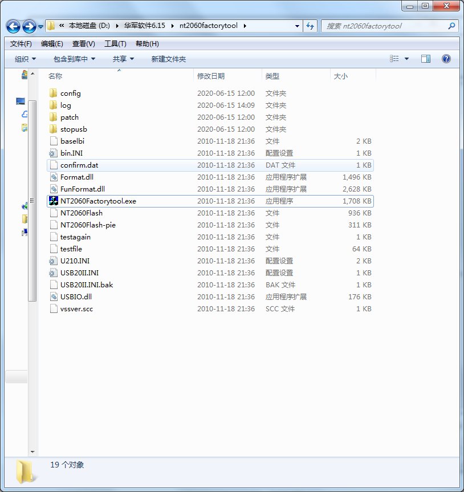Toggle the preview pane icon
Image resolution: width=464 pixels, height=492 pixels.
(426, 59)
